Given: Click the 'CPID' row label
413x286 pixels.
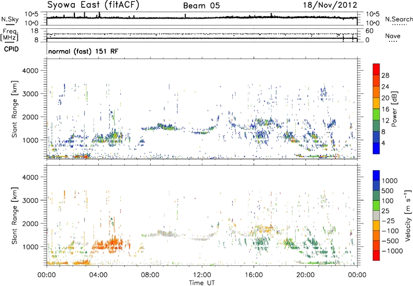Looking at the screenshot, I should tap(11, 49).
